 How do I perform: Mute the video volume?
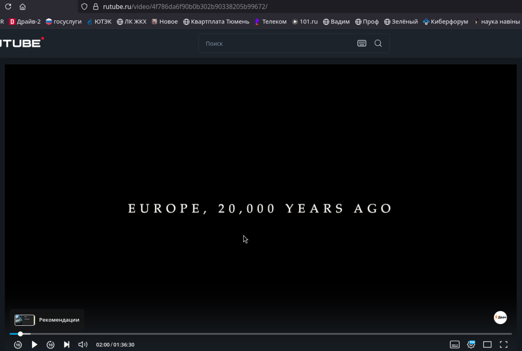[x=83, y=344]
